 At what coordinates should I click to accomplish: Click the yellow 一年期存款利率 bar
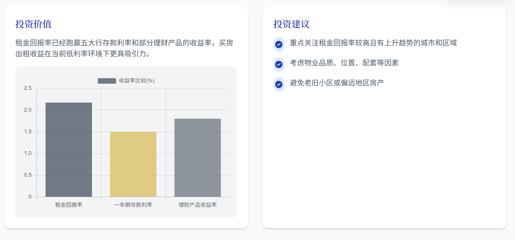[133, 164]
